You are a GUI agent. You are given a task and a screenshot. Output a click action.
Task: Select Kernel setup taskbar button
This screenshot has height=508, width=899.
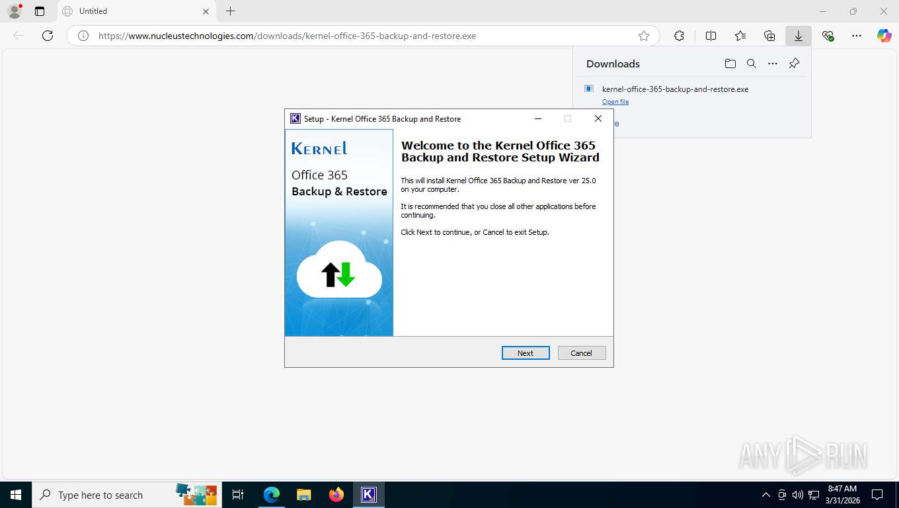369,495
